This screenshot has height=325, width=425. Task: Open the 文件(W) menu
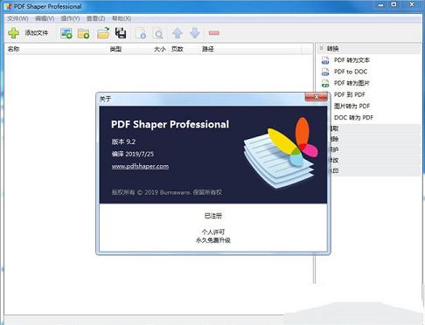[17, 18]
